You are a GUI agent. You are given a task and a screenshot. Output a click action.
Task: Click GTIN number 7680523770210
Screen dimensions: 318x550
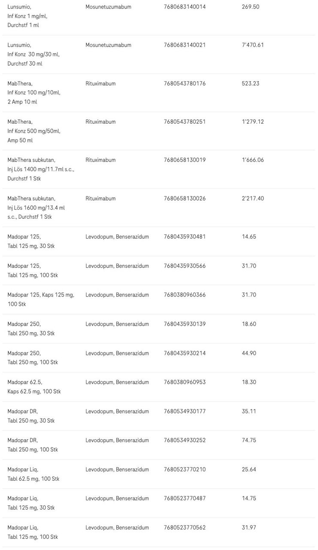[185, 469]
